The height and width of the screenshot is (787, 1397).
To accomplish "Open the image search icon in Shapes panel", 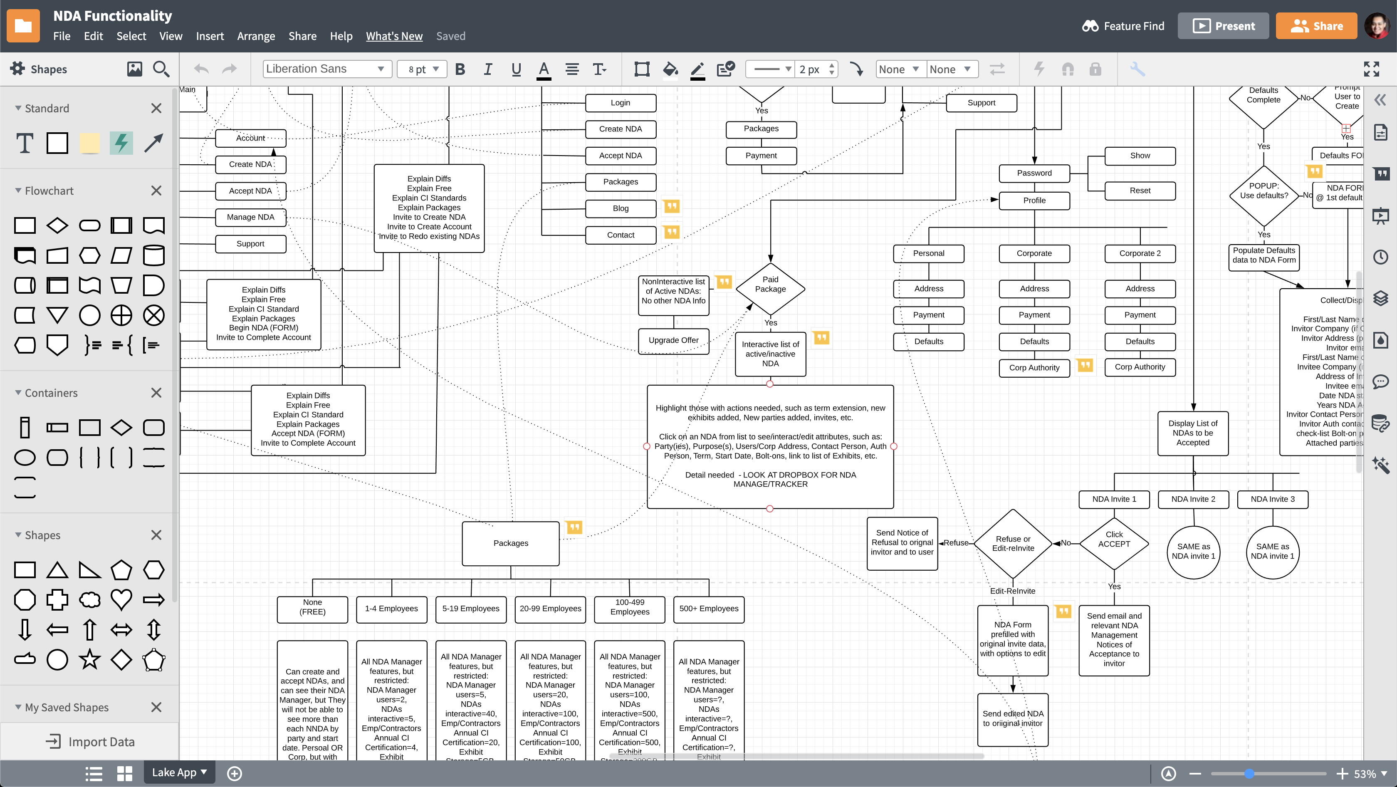I will click(134, 69).
